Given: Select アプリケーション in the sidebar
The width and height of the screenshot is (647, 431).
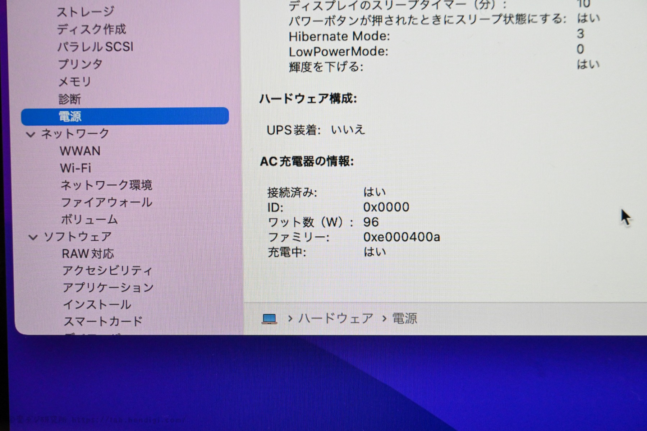Looking at the screenshot, I should (108, 288).
